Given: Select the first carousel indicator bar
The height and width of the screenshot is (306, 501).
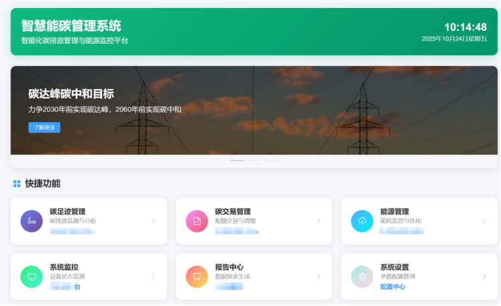Looking at the screenshot, I should click(237, 160).
